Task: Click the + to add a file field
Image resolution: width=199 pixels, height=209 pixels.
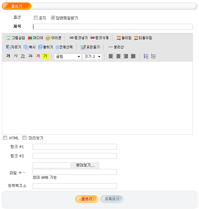Action: coord(20,172)
